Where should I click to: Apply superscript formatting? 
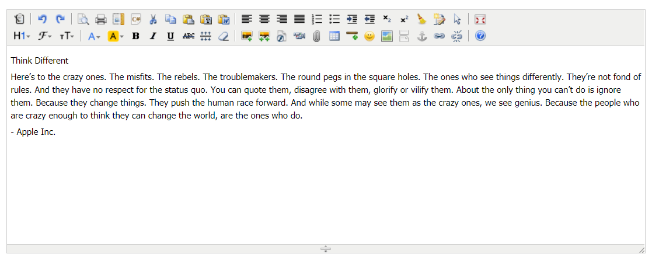point(404,19)
